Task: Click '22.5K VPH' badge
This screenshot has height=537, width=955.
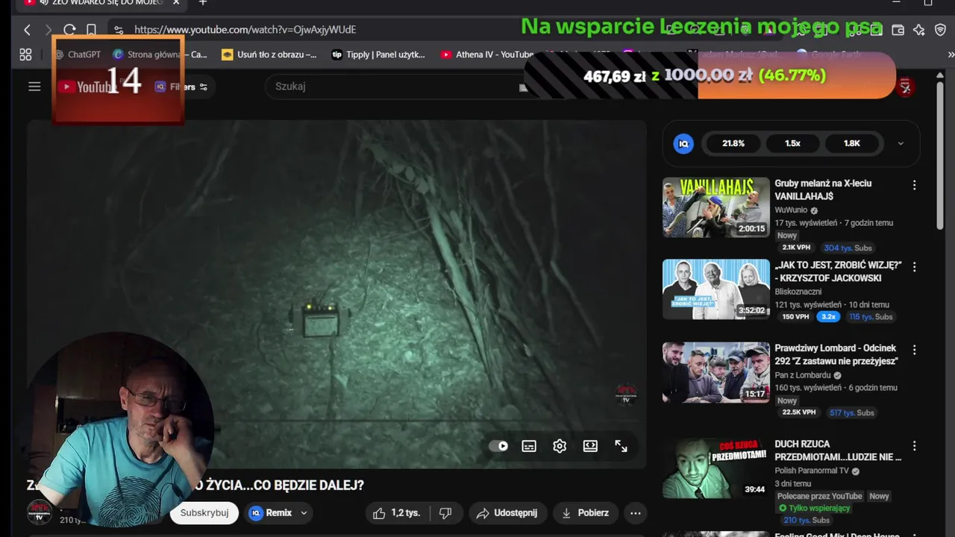Action: [799, 412]
